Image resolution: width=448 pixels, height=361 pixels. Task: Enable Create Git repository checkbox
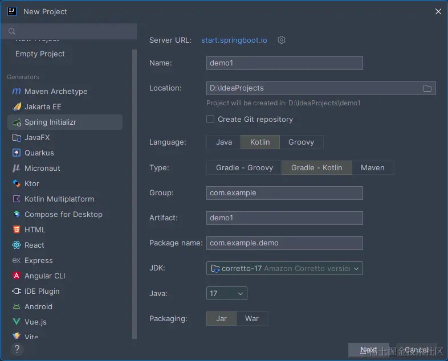click(x=210, y=119)
